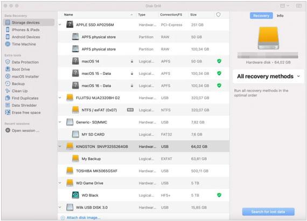Image resolution: width=307 pixels, height=221 pixels.
Task: Toggle the side panel button in title bar
Action: [299, 6]
